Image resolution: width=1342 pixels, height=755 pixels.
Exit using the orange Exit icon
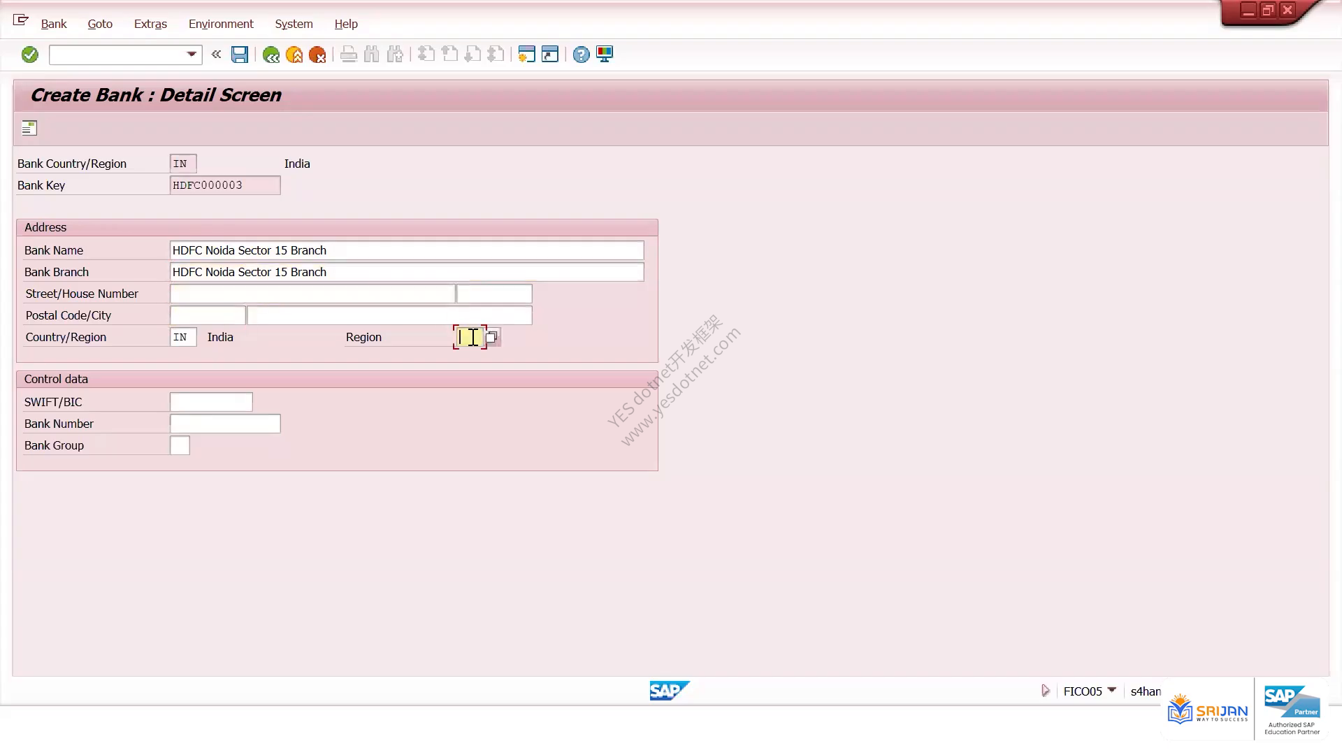pyautogui.click(x=294, y=55)
